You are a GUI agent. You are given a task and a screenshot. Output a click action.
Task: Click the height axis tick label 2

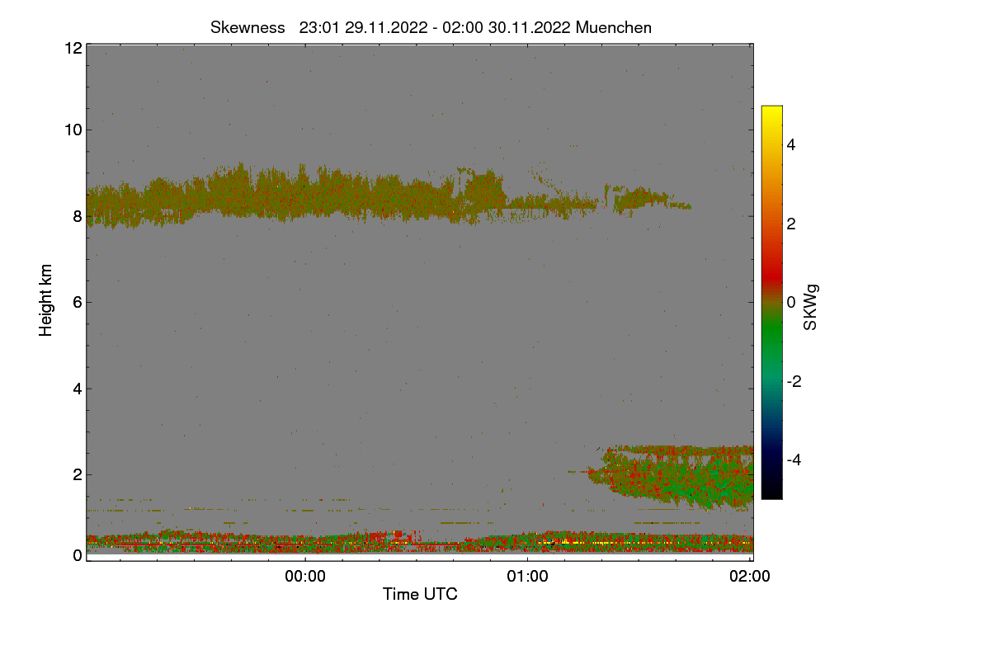tap(78, 474)
